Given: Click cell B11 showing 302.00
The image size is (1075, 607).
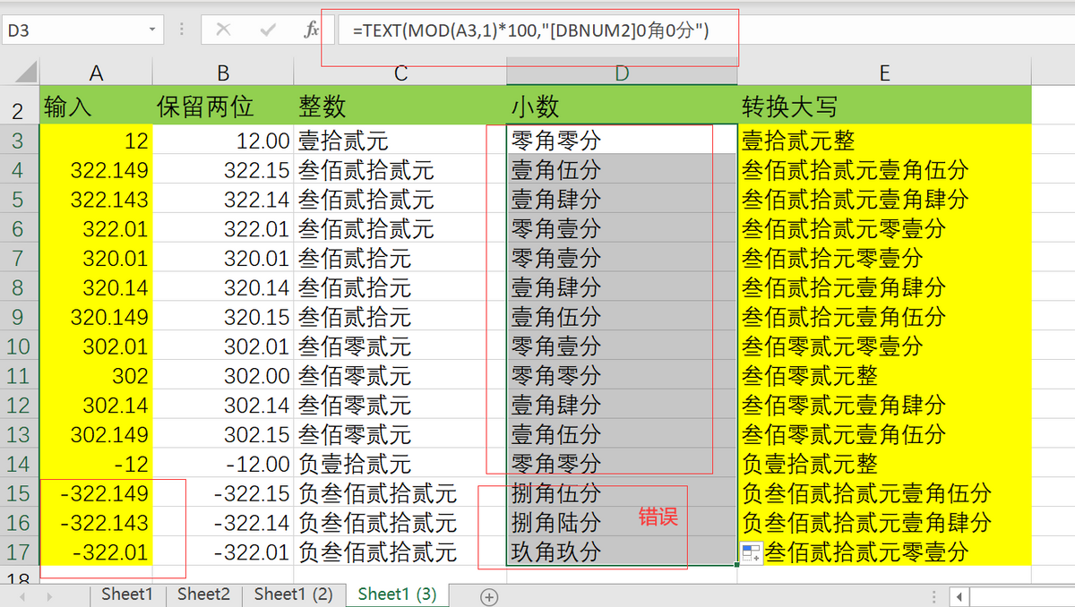Looking at the screenshot, I should (223, 375).
